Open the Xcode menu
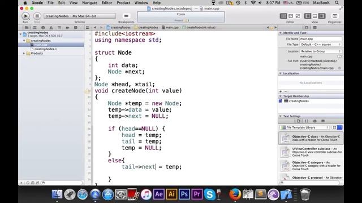This screenshot has height=203, width=362. pyautogui.click(x=37, y=3)
